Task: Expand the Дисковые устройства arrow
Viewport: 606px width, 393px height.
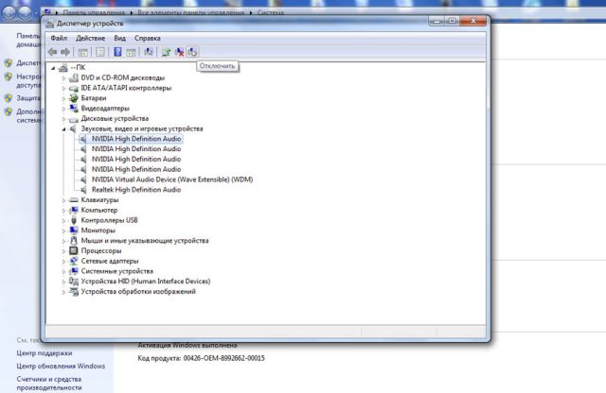Action: [63, 119]
